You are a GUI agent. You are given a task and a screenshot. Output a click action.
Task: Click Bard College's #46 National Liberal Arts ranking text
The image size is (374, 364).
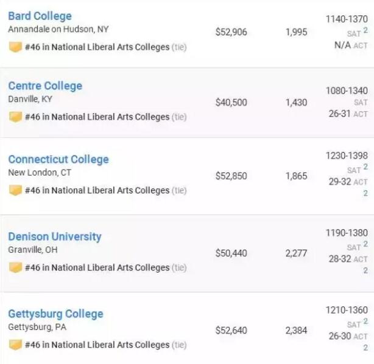point(97,47)
